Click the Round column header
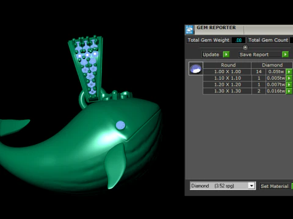Screen dimensions: 293x219 point(228,65)
